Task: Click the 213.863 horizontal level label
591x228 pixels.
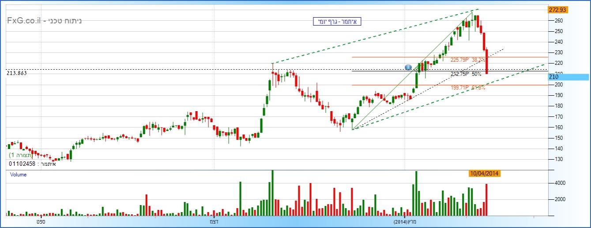Action: click(x=17, y=73)
